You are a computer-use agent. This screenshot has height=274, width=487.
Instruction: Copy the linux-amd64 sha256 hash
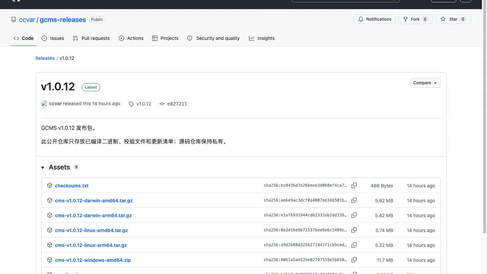pyautogui.click(x=354, y=230)
